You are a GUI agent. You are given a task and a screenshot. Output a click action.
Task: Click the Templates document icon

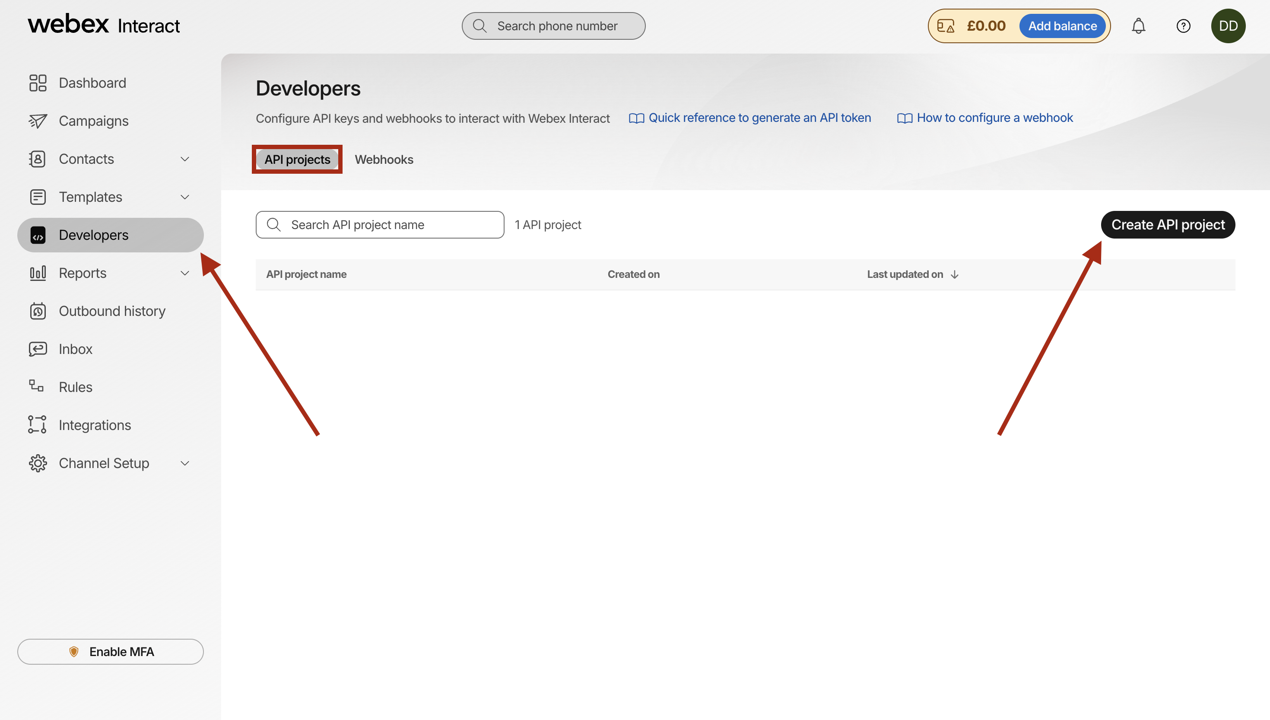[38, 197]
